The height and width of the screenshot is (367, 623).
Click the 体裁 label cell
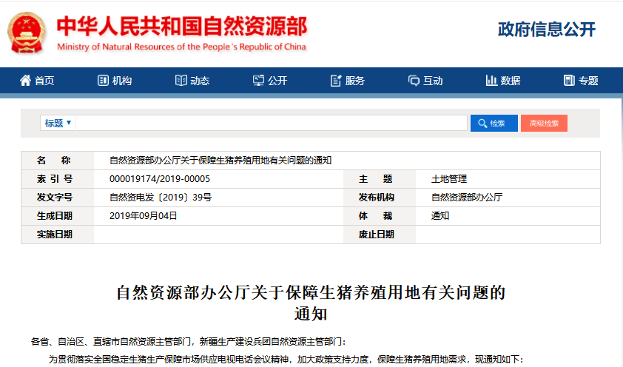point(380,216)
